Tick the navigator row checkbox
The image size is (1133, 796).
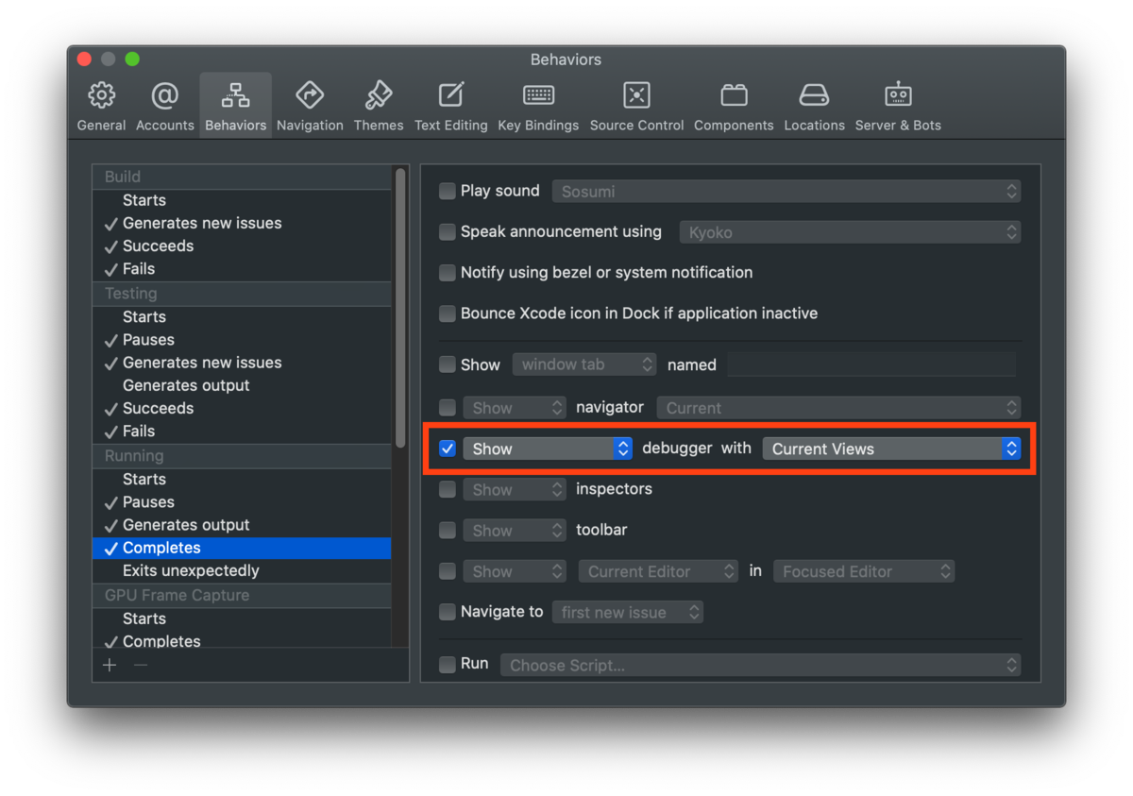point(448,408)
